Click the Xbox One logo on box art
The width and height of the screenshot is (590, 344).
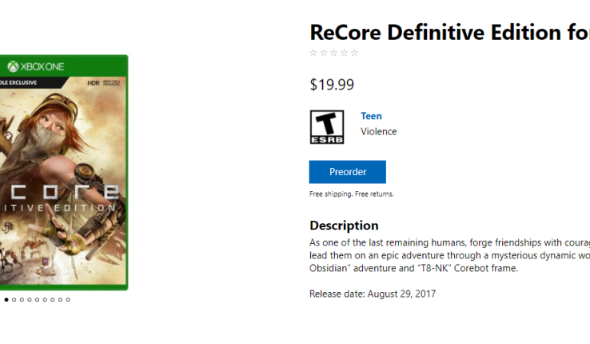point(35,66)
